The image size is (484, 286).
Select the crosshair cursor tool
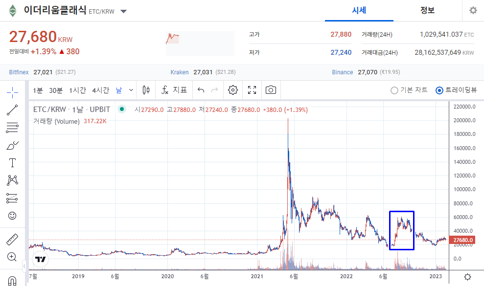point(12,92)
